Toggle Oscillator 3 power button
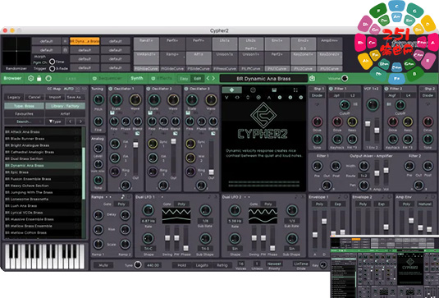This screenshot has width=439, height=298. pyautogui.click(x=186, y=89)
